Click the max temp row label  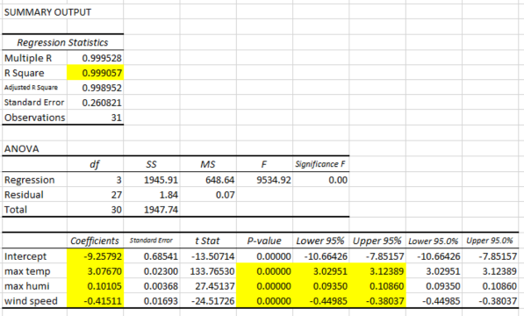coord(27,271)
